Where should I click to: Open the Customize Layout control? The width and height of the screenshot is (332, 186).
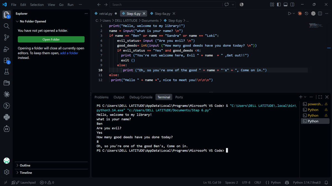(272, 5)
